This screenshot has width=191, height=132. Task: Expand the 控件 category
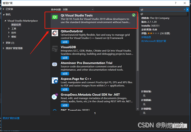pyautogui.click(x=9, y=33)
